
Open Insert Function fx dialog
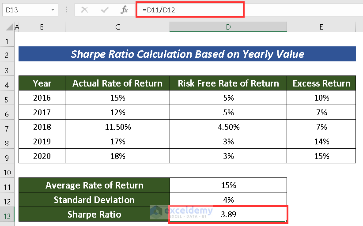[124, 10]
